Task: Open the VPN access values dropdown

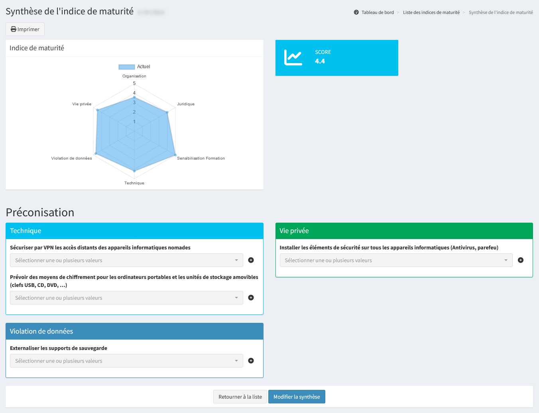Action: (126, 260)
